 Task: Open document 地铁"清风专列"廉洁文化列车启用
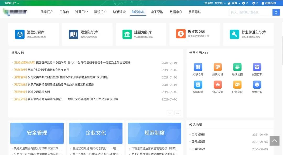point(48,70)
